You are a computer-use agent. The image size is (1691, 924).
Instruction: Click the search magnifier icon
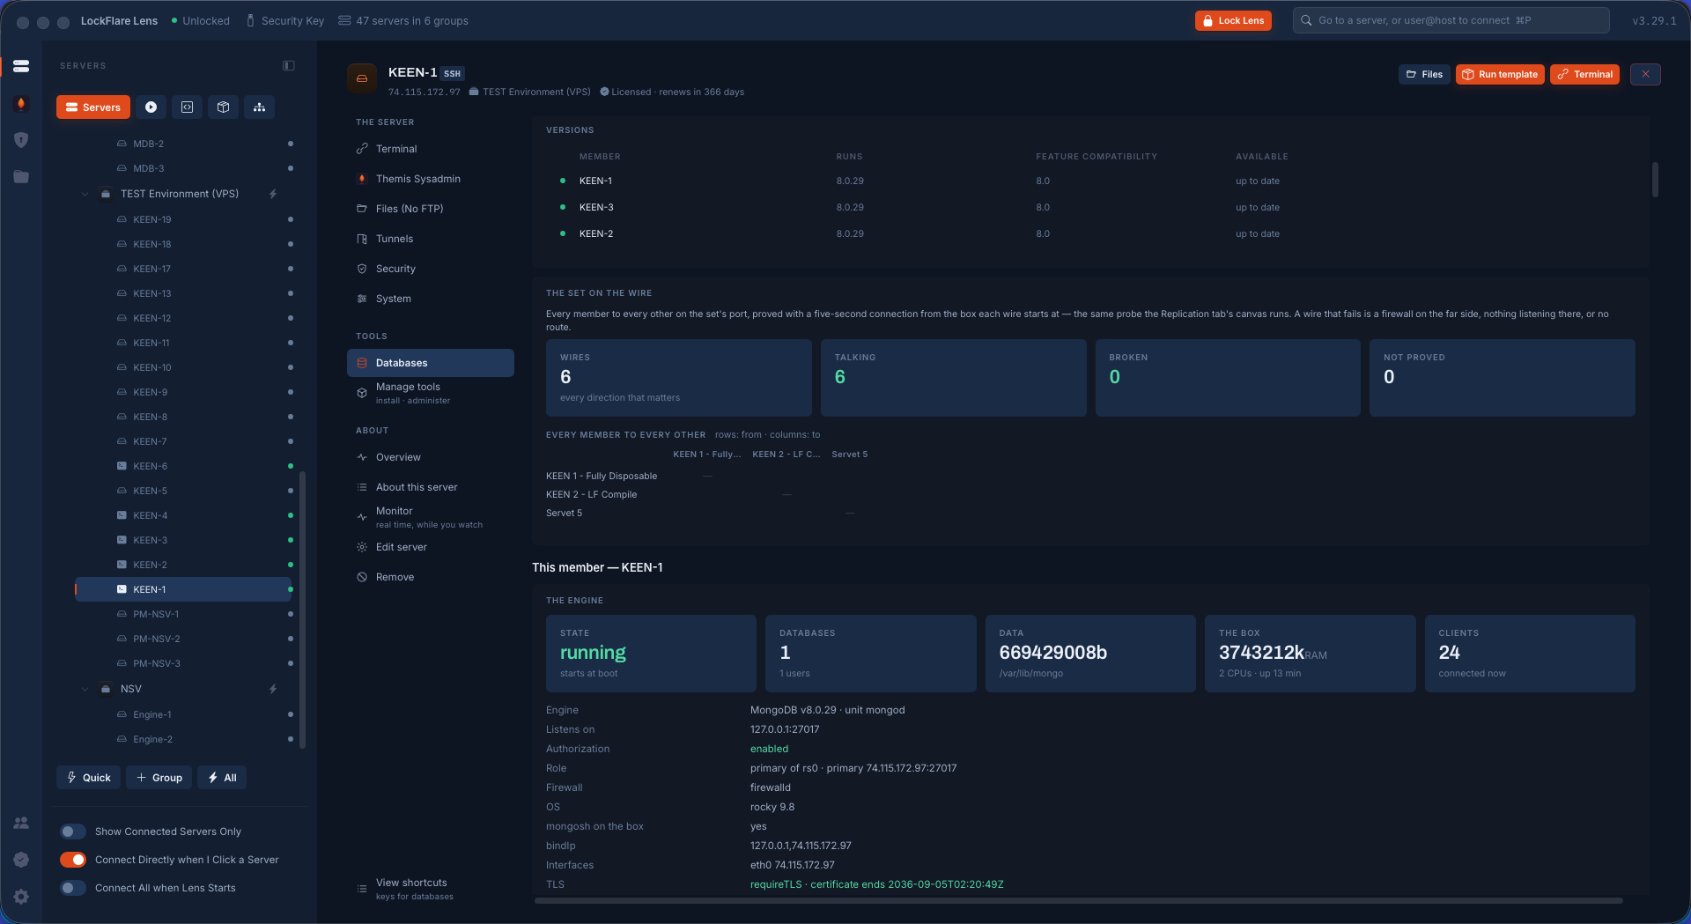(x=1307, y=20)
